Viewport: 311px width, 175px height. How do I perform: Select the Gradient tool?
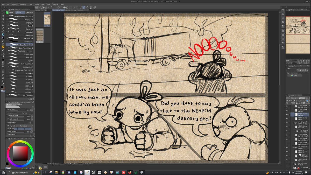(3, 62)
